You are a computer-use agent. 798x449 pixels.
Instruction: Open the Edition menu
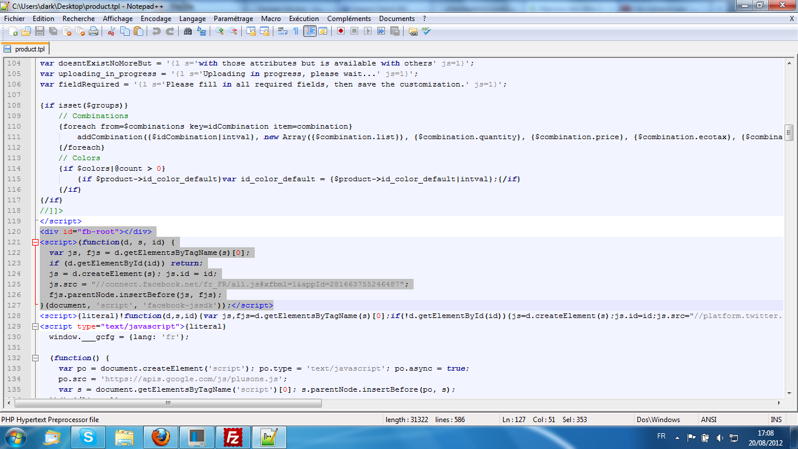click(x=43, y=19)
